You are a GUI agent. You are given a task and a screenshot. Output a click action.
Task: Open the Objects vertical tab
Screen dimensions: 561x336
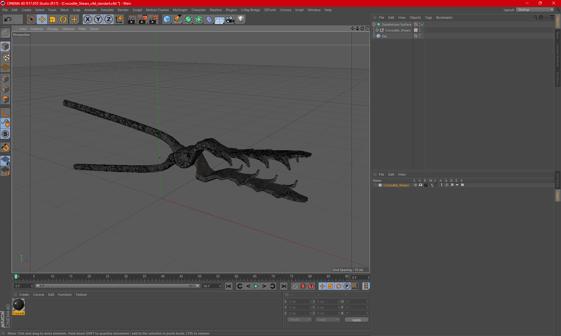[558, 21]
